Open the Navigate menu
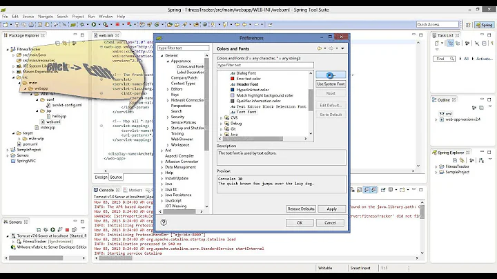Screen dimensions: 497x279 (46, 16)
